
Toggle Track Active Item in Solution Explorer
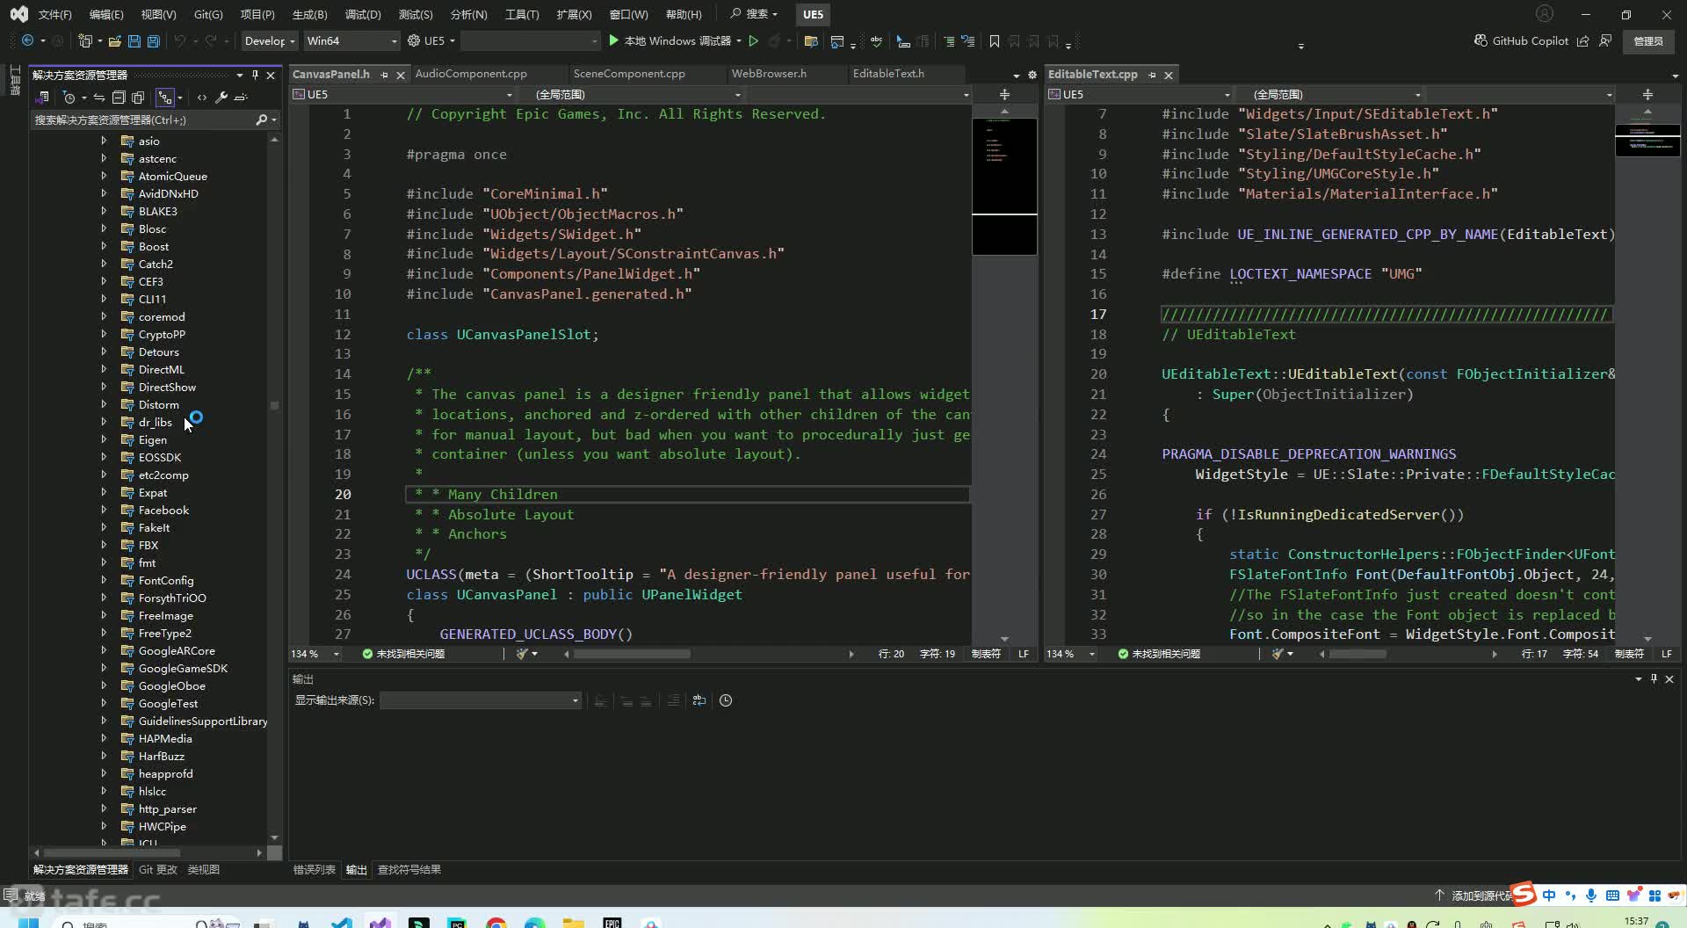[x=164, y=98]
